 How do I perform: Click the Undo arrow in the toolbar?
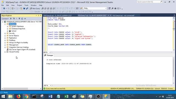67,9
